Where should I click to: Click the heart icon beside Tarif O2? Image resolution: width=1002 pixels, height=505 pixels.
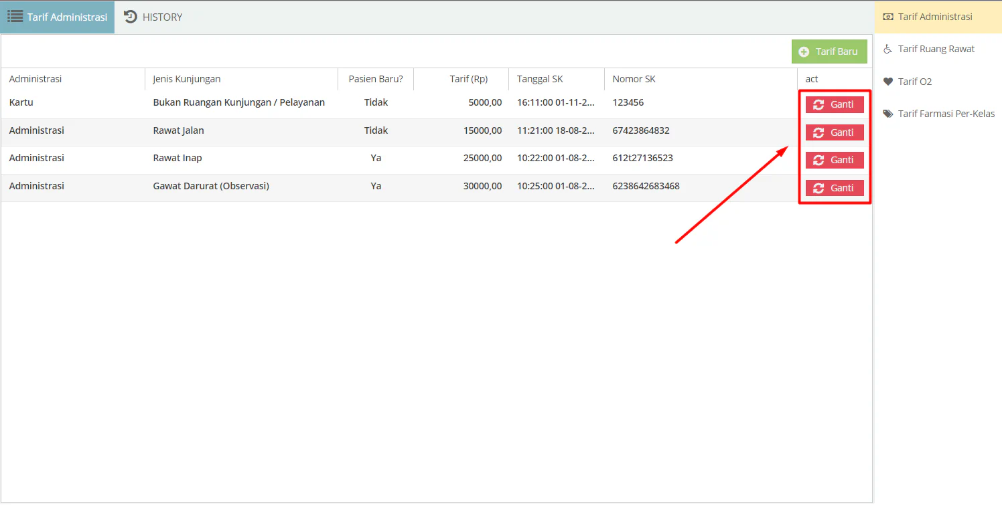point(888,82)
